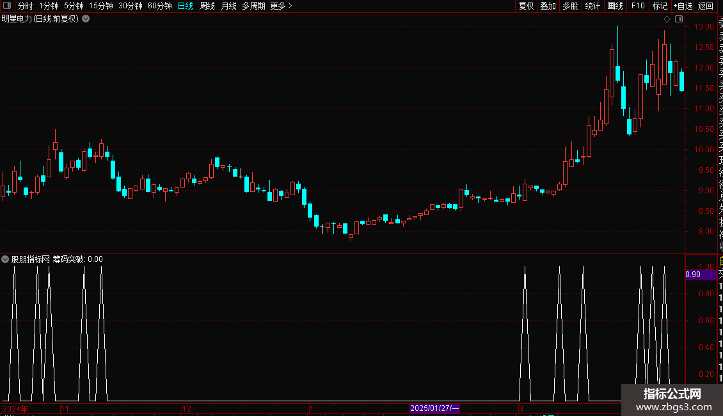Click the 叠加 overlay button
The width and height of the screenshot is (723, 416).
click(548, 6)
